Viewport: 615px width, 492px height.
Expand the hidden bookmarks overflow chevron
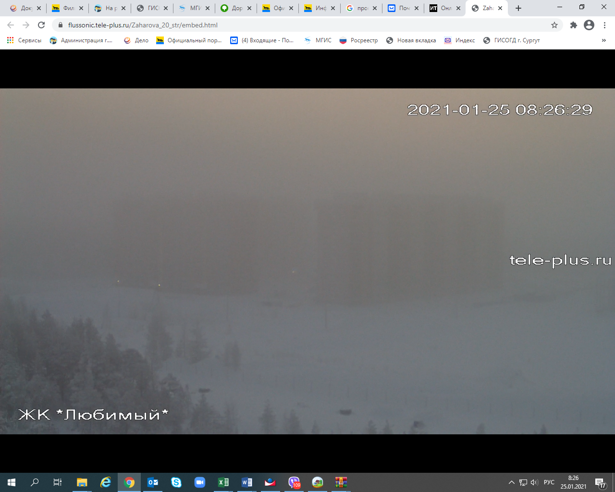pyautogui.click(x=604, y=40)
